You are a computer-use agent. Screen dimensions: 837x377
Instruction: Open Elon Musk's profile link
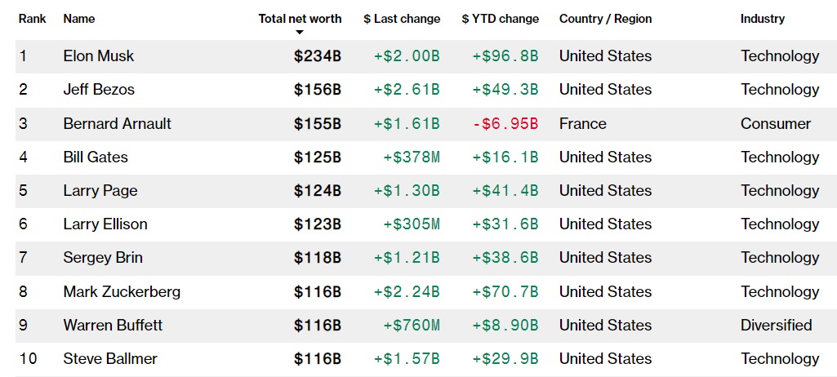coord(99,56)
